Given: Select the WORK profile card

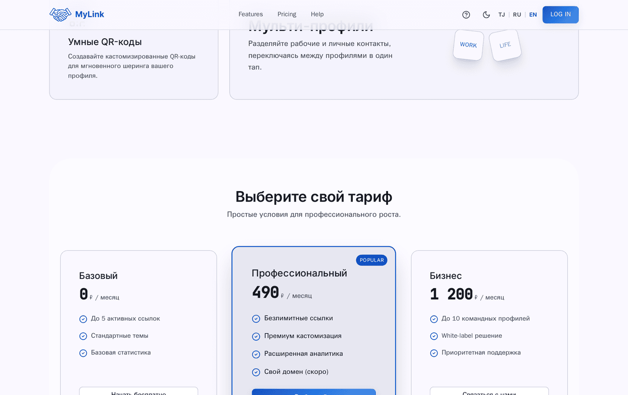Looking at the screenshot, I should (469, 45).
